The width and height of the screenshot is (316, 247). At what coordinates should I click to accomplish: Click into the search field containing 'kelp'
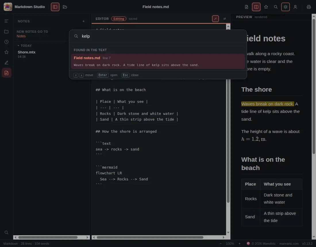click(x=158, y=36)
